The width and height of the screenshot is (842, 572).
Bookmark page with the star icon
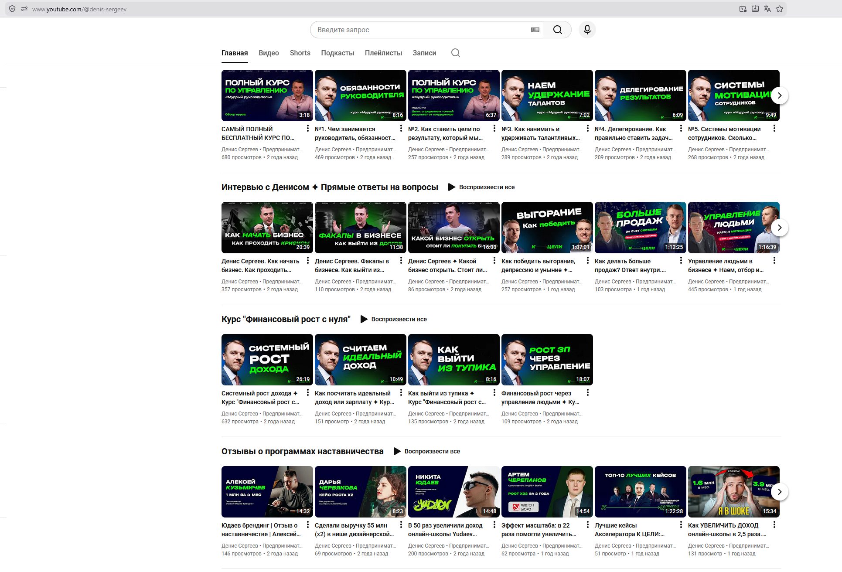[x=780, y=9]
